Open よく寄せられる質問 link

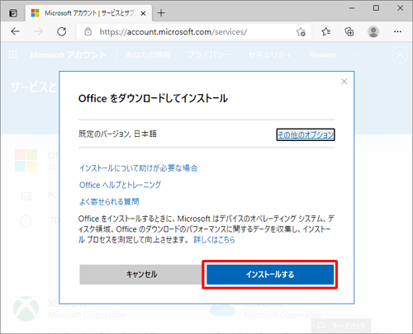point(109,201)
